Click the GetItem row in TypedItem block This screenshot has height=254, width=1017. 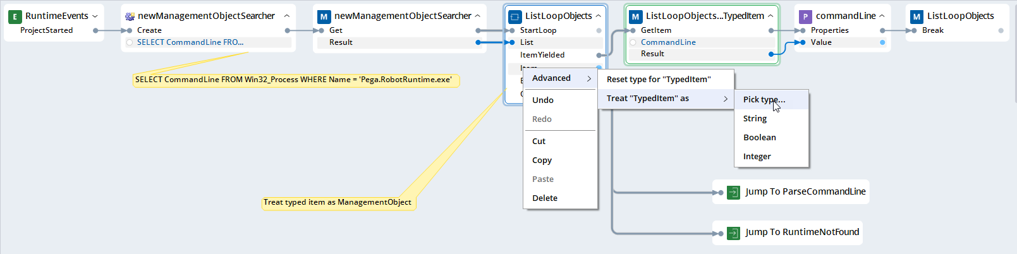coord(702,30)
